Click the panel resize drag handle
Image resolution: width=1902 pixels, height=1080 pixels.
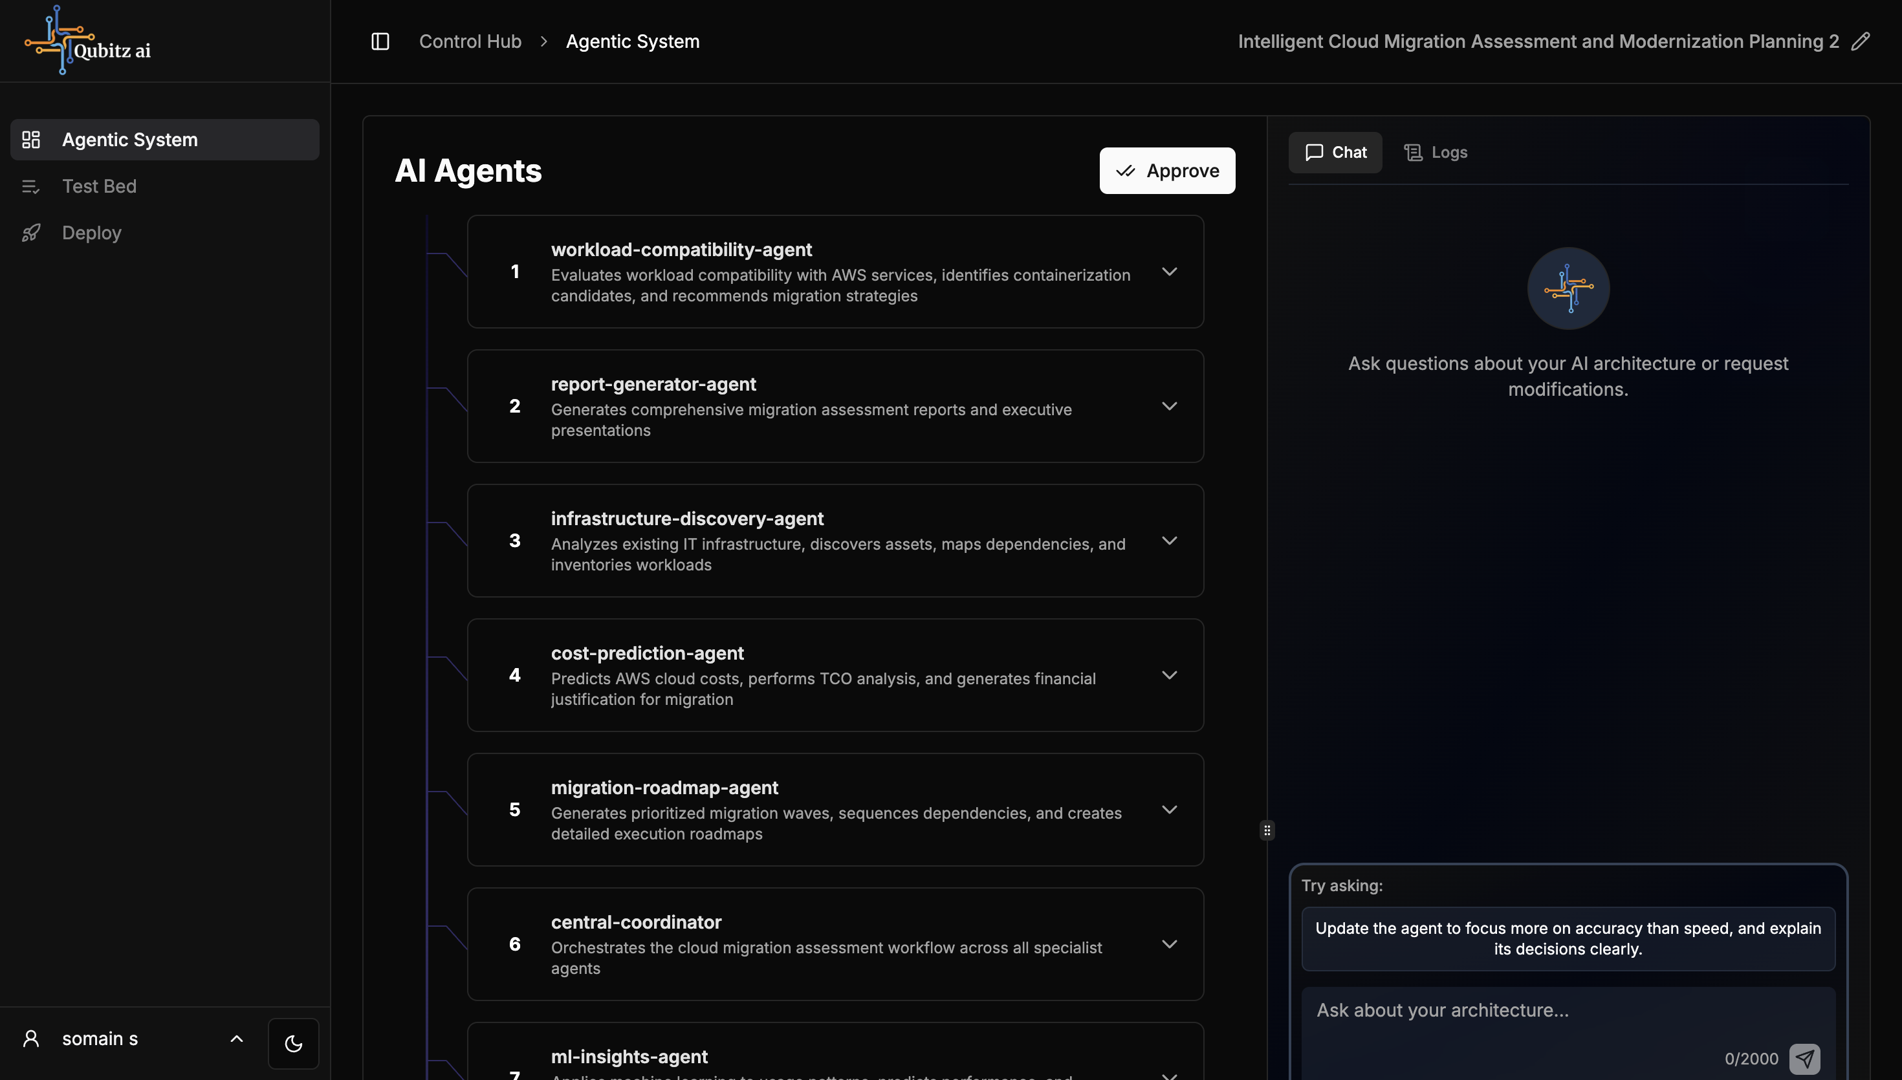point(1267,830)
